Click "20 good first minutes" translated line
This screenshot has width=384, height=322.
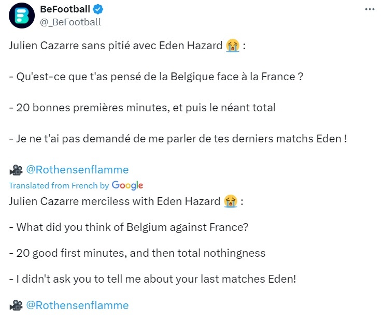pos(137,253)
